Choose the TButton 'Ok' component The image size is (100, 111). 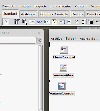tap(32, 22)
